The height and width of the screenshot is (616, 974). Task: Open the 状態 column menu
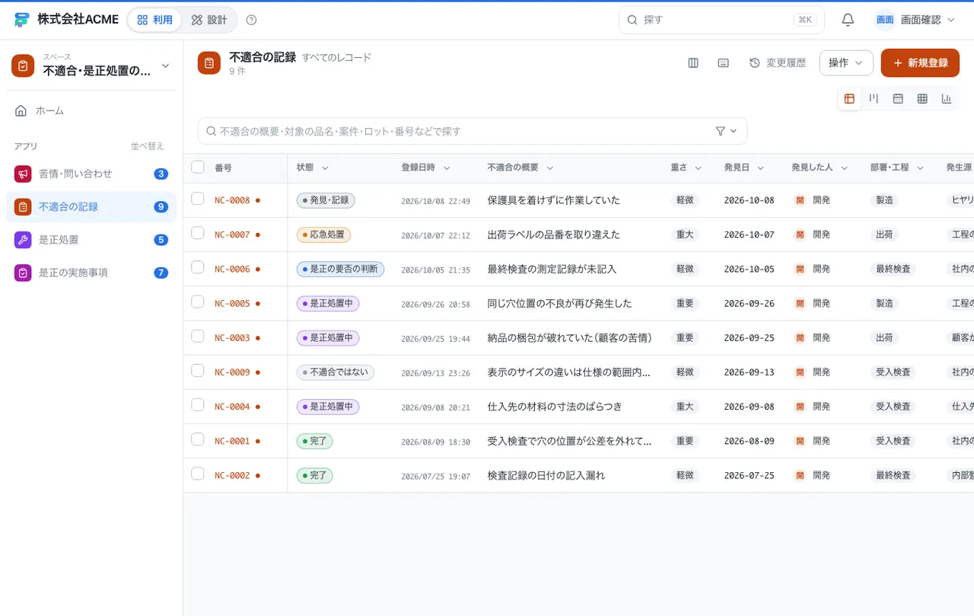(325, 168)
